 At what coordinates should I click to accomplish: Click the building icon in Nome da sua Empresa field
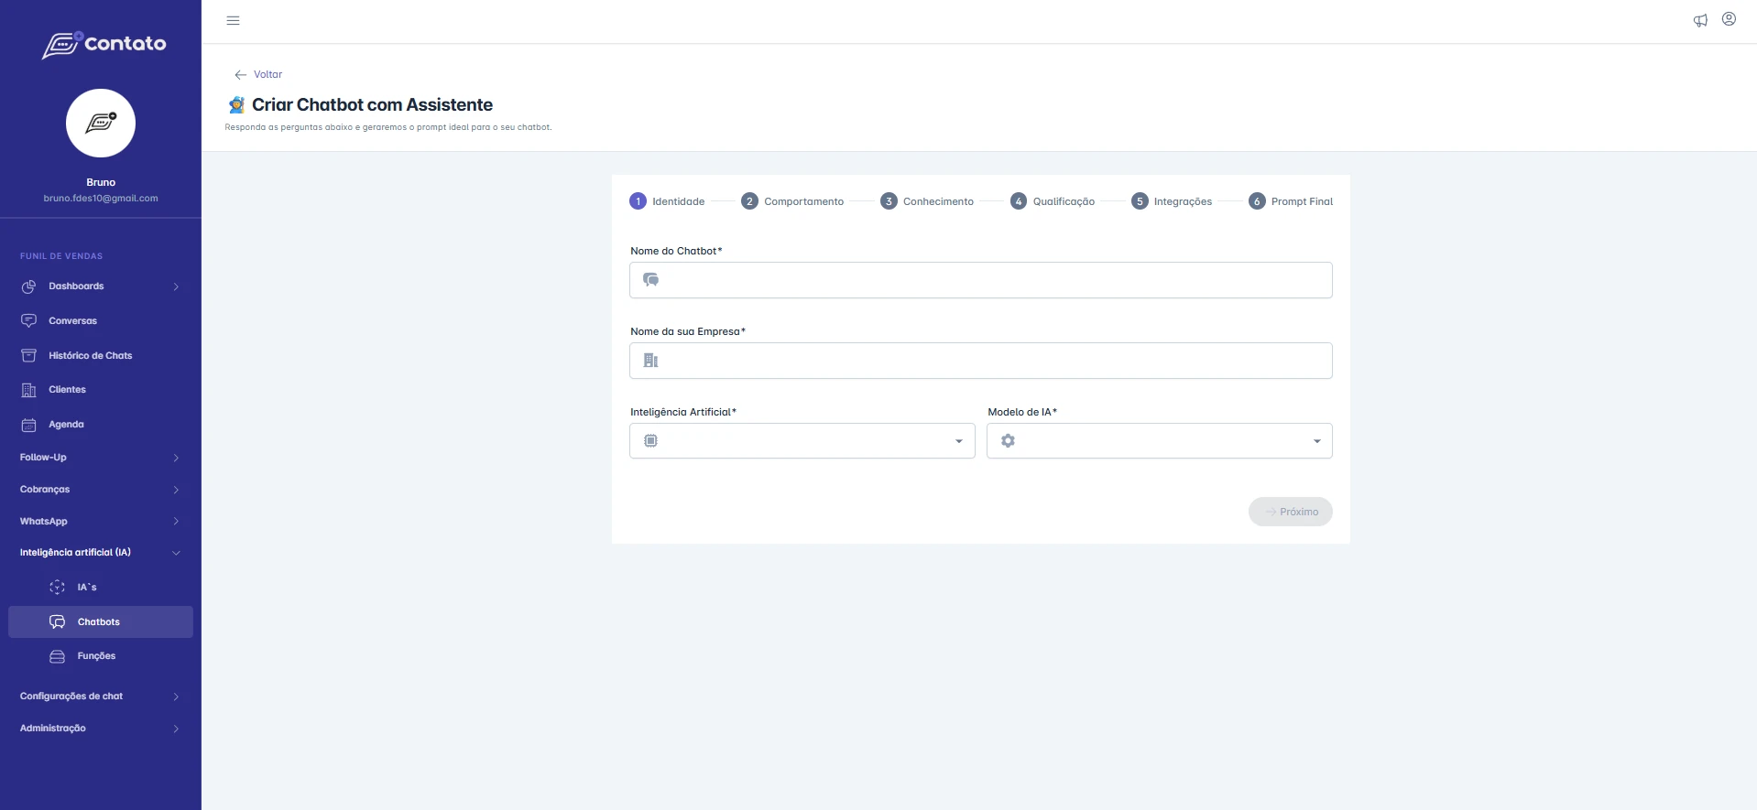650,361
